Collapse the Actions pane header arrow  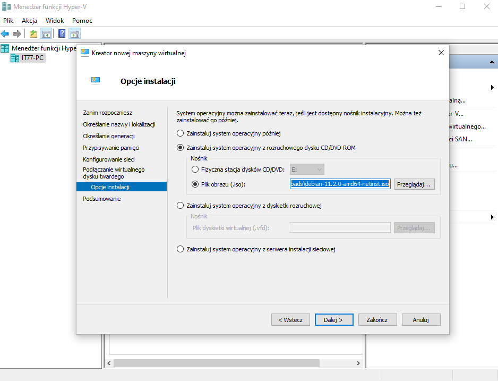[492, 63]
